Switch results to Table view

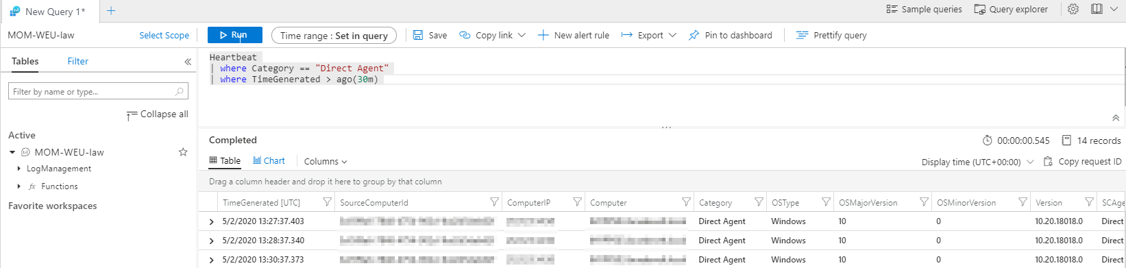pos(225,161)
